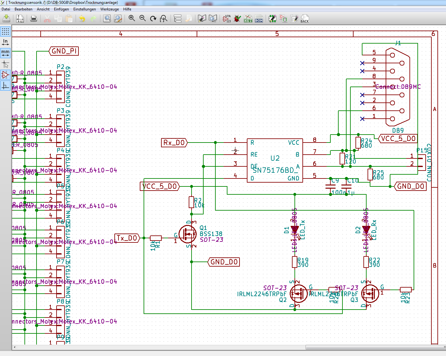Screen dimensions: 446x356
Task: Click the U2 component reference
Action: coord(275,158)
